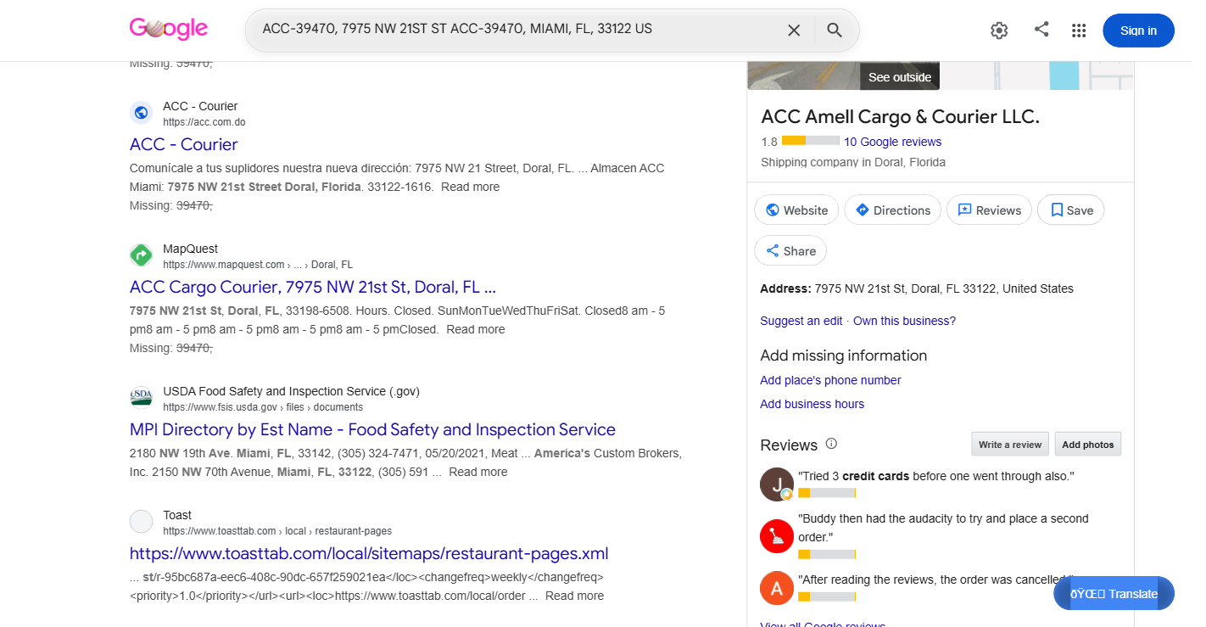Click Read more on ACC - Courier snippet
Image resolution: width=1206 pixels, height=627 pixels.
(470, 187)
